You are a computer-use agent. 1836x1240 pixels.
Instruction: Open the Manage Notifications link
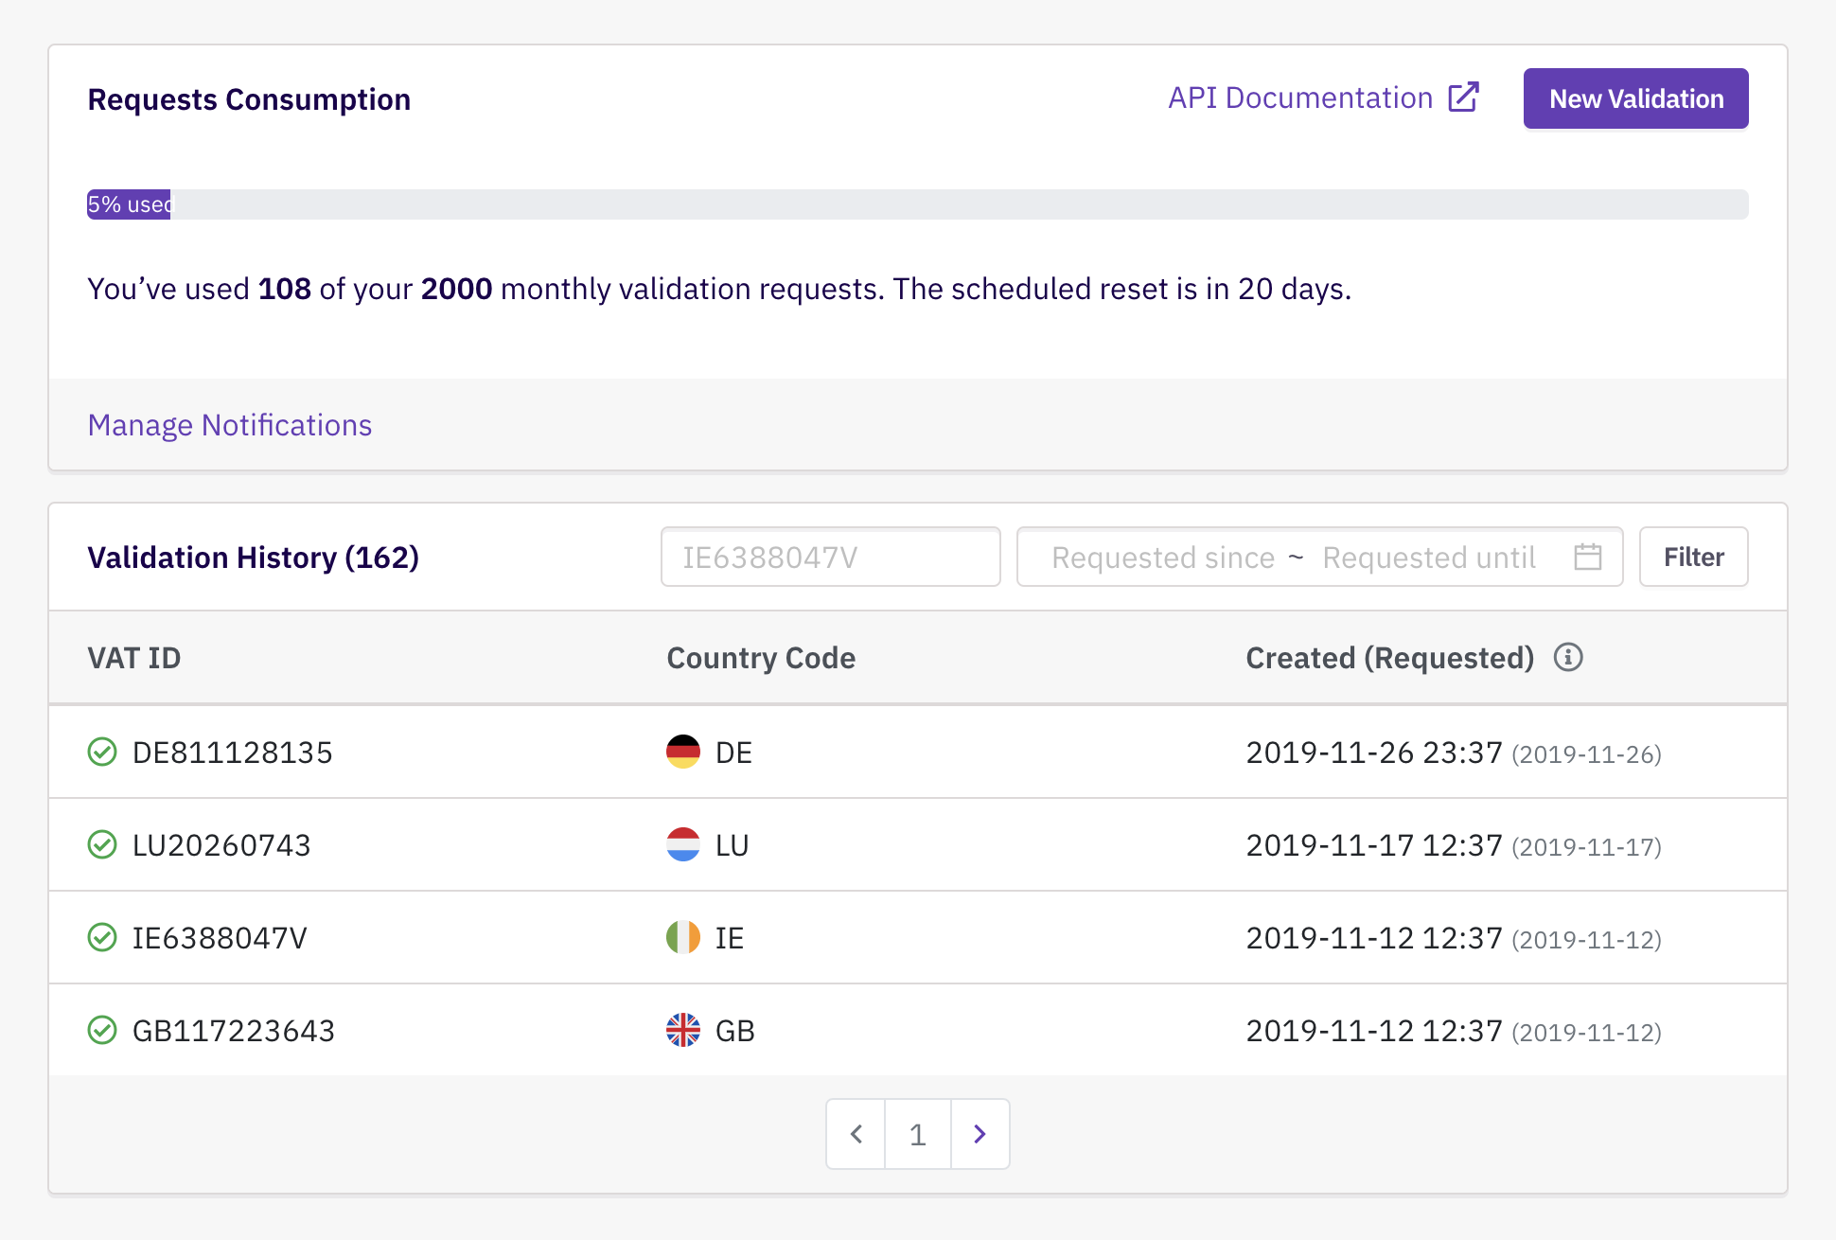[x=230, y=425]
